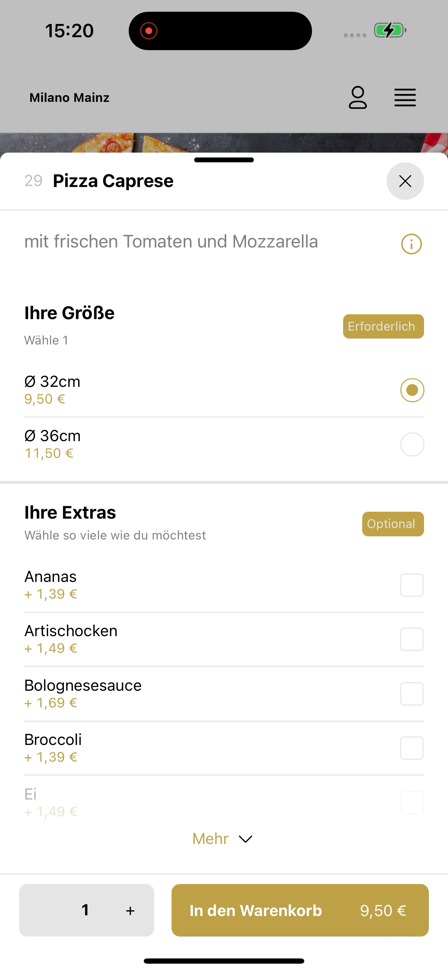This screenshot has width=448, height=972.
Task: Tap the Milano Mainz restaurant title
Action: [69, 98]
